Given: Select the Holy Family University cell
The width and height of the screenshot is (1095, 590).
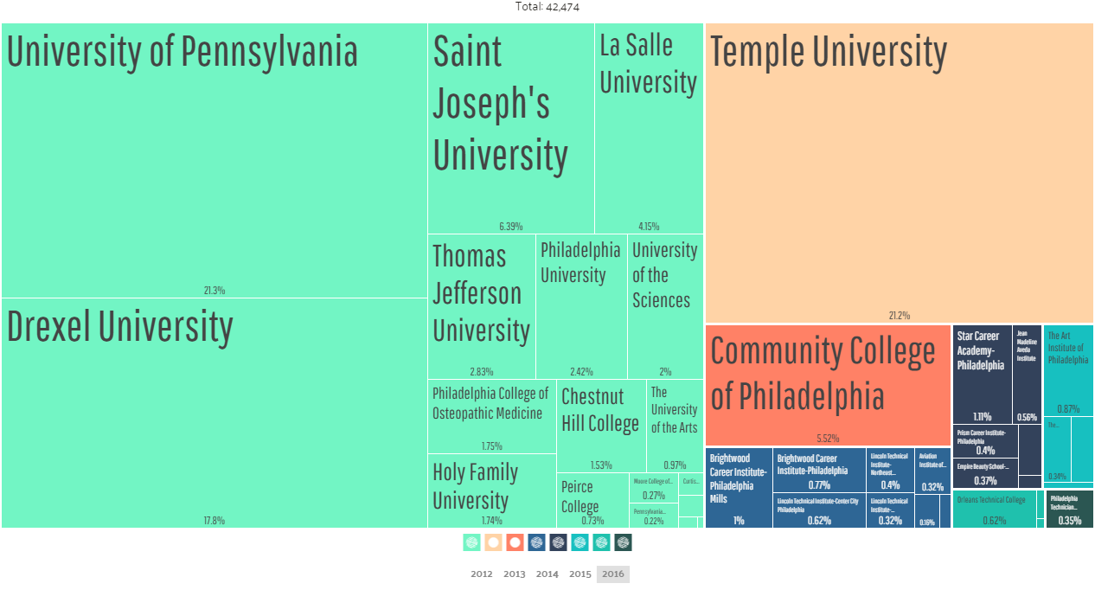Looking at the screenshot, I should pyautogui.click(x=492, y=491).
